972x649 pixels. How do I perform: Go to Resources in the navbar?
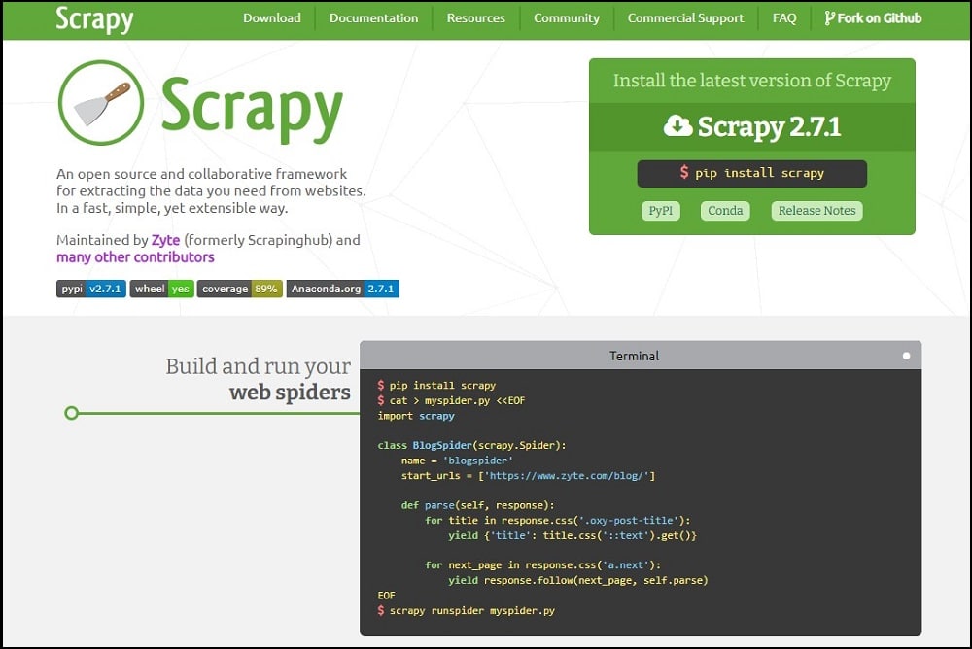(475, 18)
